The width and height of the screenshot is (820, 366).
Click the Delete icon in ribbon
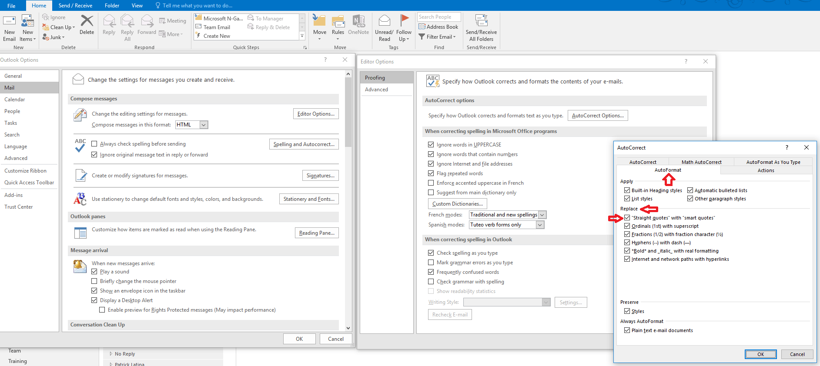tap(87, 20)
